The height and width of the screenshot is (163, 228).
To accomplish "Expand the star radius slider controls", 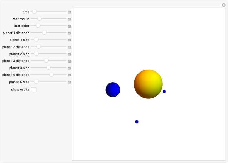I will 69,19.
